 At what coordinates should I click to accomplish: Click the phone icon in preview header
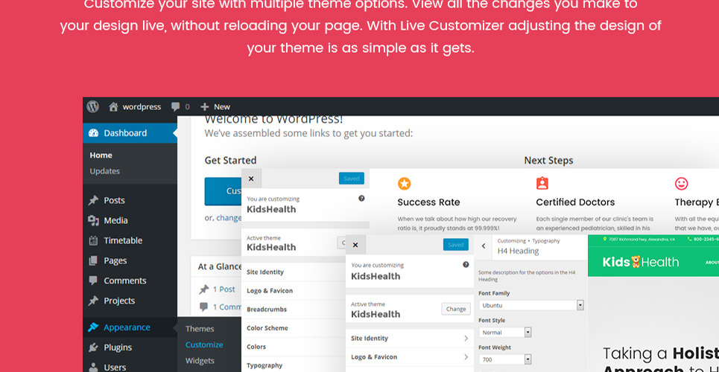pyautogui.click(x=690, y=239)
